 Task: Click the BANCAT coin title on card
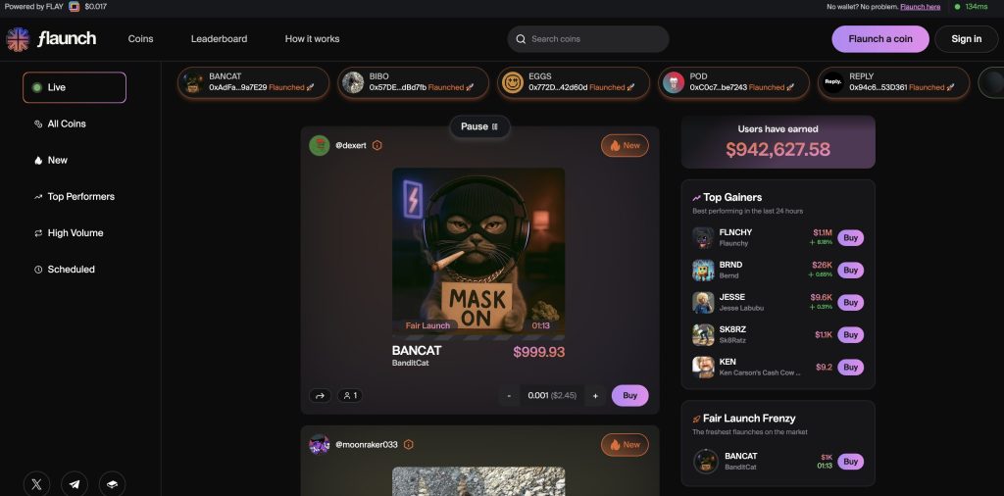417,351
